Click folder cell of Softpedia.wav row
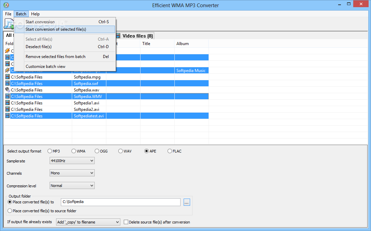 (41, 90)
